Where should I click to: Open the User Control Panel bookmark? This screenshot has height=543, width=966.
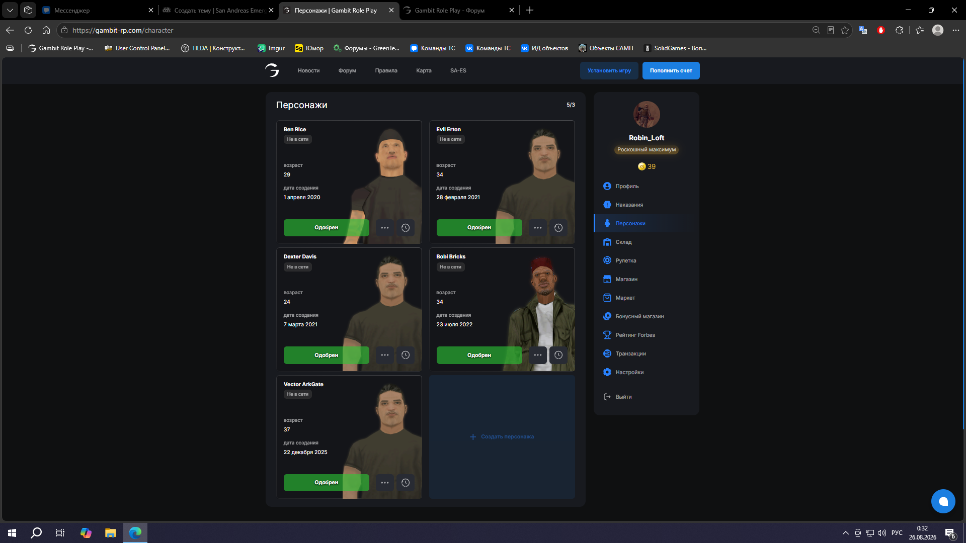click(x=137, y=48)
